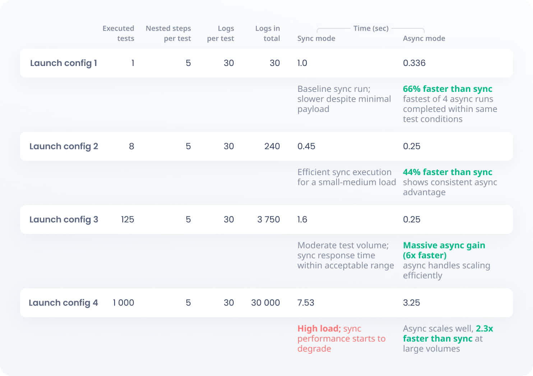533x376 pixels.
Task: Select the sync time value '0.45'
Action: (306, 146)
